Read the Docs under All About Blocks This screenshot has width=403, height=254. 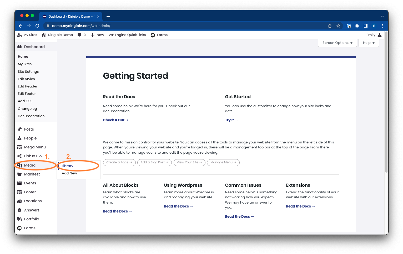117,211
